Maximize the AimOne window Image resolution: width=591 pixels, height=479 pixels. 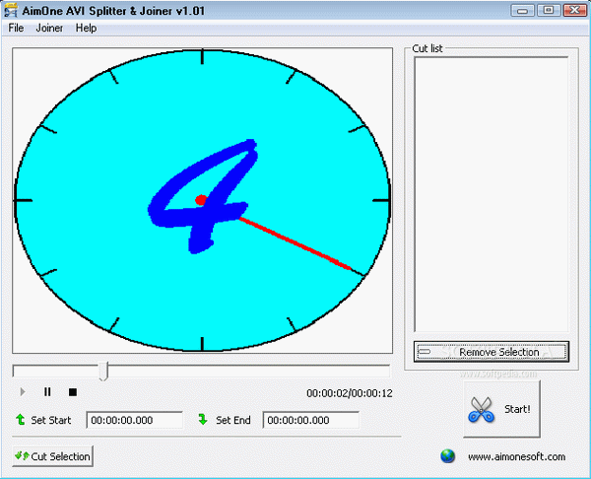click(x=548, y=10)
